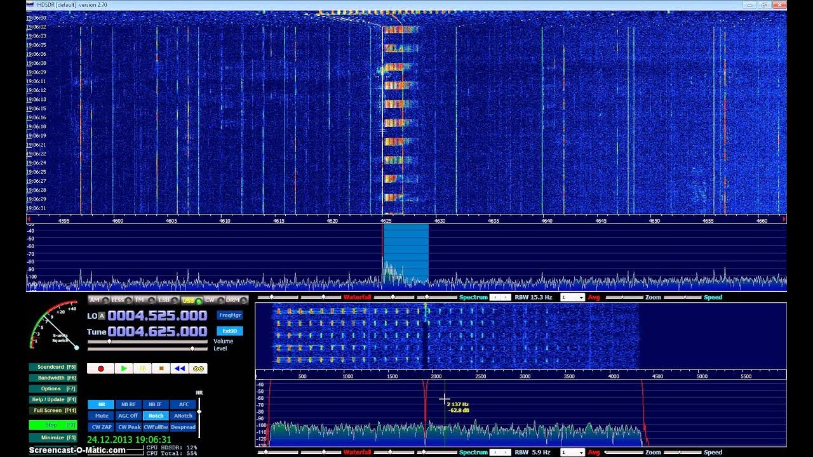Click the Tune frequency display 0004.625.000
This screenshot has height=457, width=813.
(158, 331)
